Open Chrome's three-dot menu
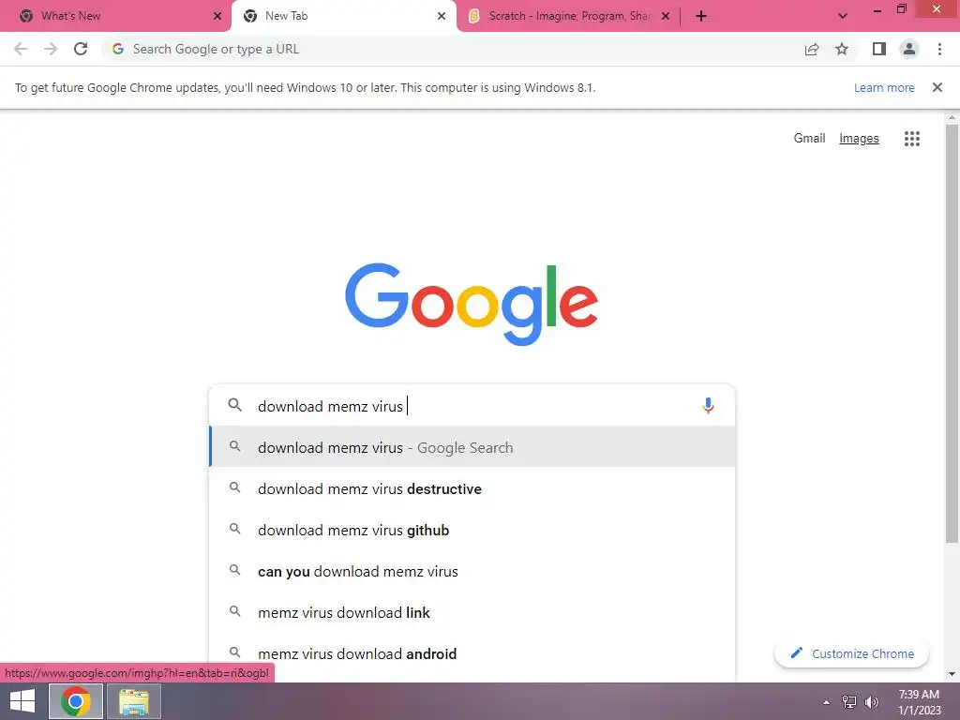 pyautogui.click(x=939, y=49)
